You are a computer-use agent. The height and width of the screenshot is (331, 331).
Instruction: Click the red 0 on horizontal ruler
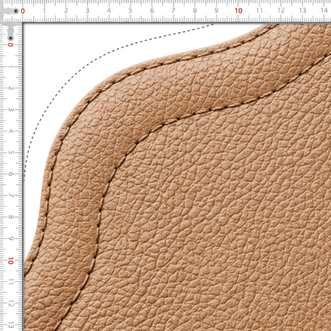coord(23,11)
